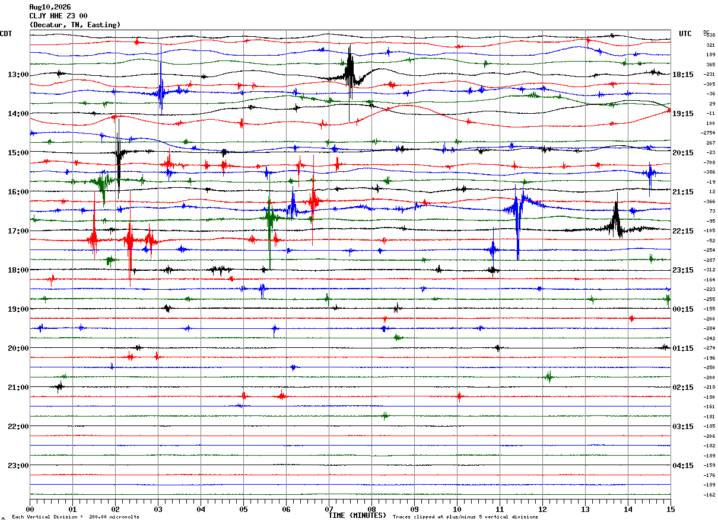Click the 13:00 CDT time label
Screen dimensions: 718x525
[x=18, y=75]
